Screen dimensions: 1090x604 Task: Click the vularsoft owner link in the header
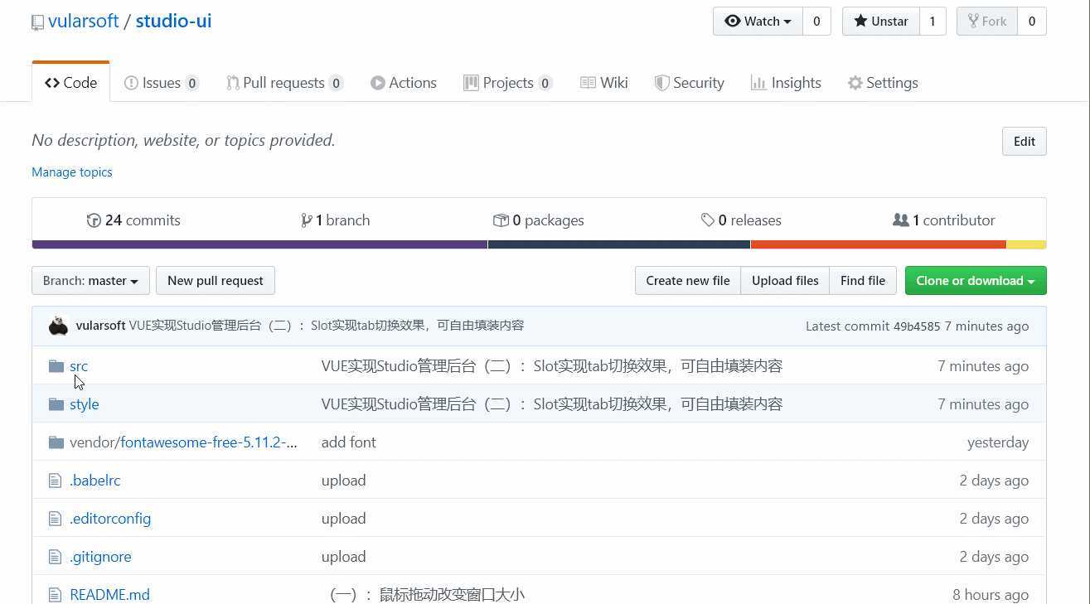click(x=84, y=22)
